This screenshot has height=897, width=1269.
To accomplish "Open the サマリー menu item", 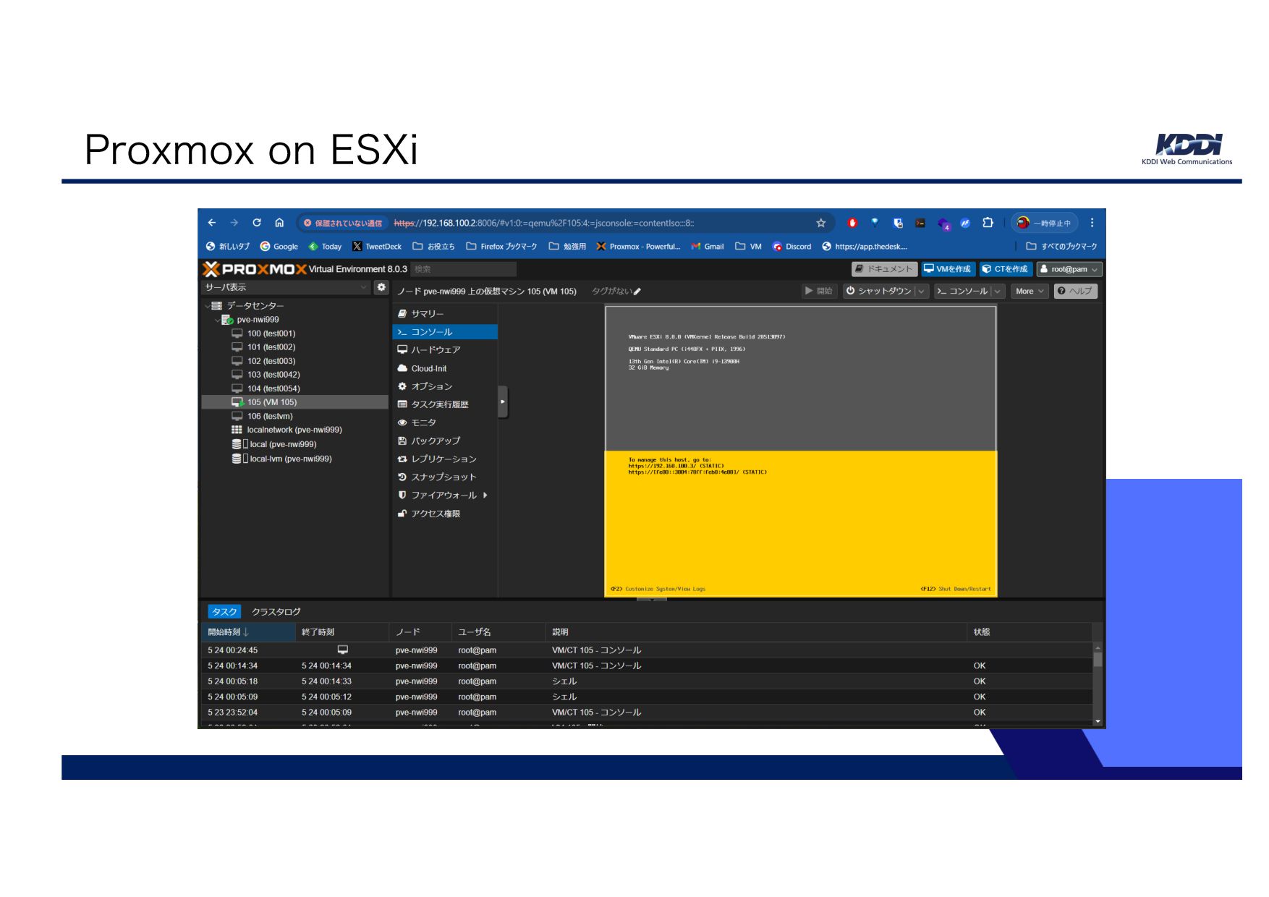I will [x=444, y=313].
